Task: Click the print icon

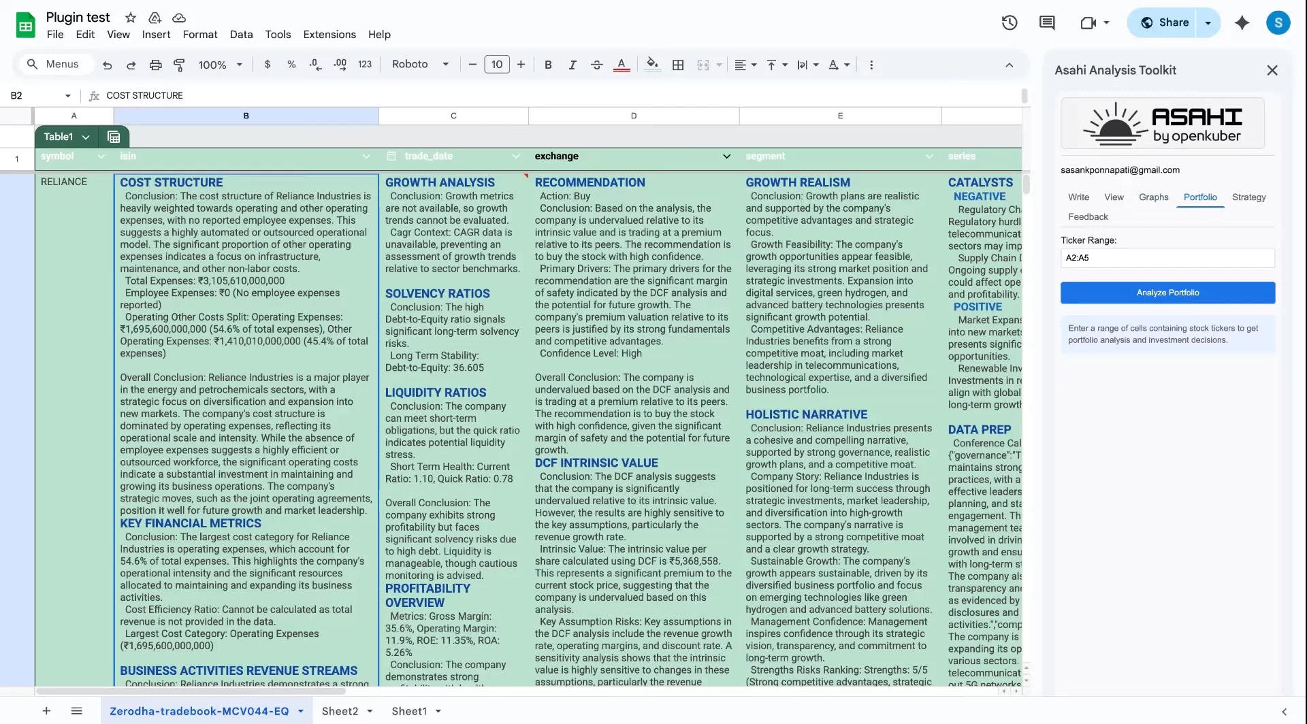Action: click(155, 65)
